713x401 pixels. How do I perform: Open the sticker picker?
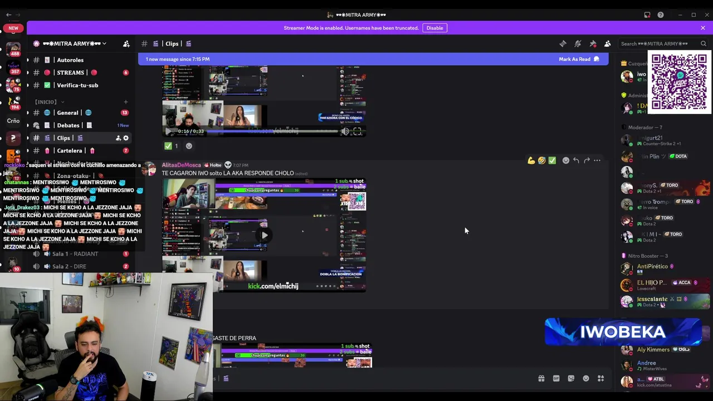tap(571, 379)
